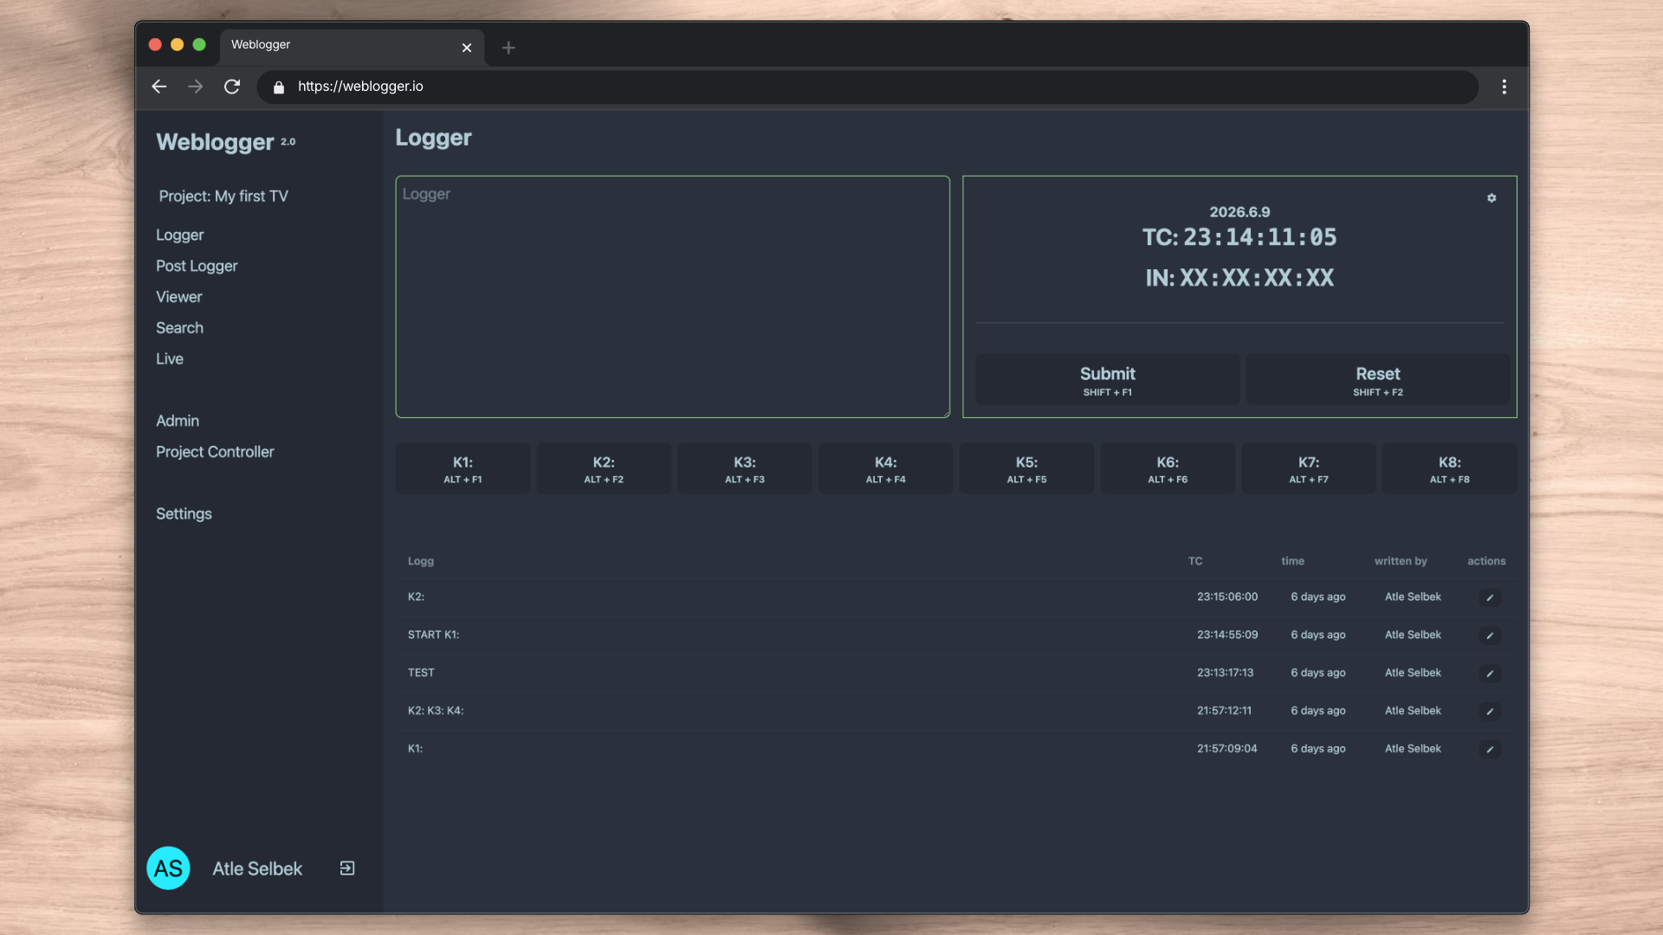
Task: Open the browser three-dot menu
Action: tap(1504, 87)
